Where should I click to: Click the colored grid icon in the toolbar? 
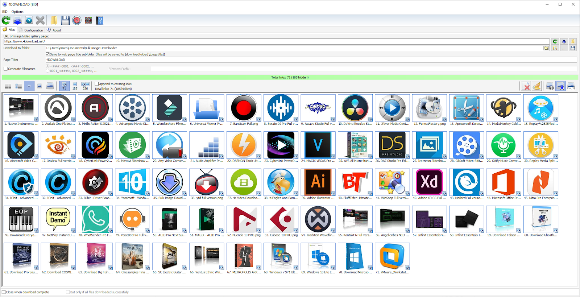pyautogui.click(x=88, y=20)
